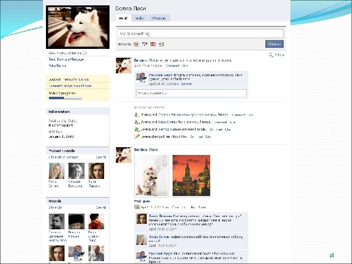352x264 pixels.
Task: Focus the Write something status box
Action: [x=200, y=34]
